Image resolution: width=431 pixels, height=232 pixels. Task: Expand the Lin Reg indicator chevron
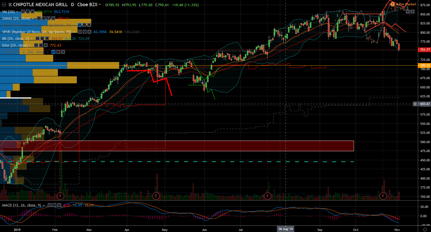(48, 52)
